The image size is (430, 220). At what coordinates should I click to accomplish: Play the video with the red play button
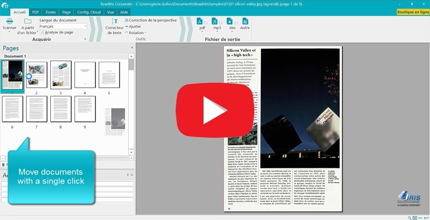215,110
